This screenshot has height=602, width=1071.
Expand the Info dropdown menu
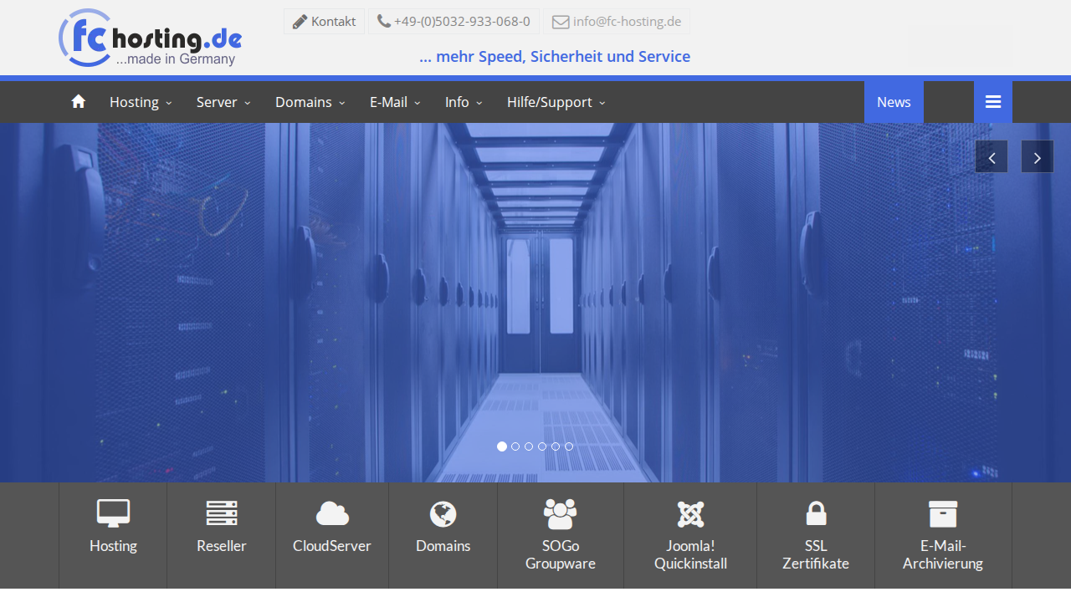click(x=464, y=102)
